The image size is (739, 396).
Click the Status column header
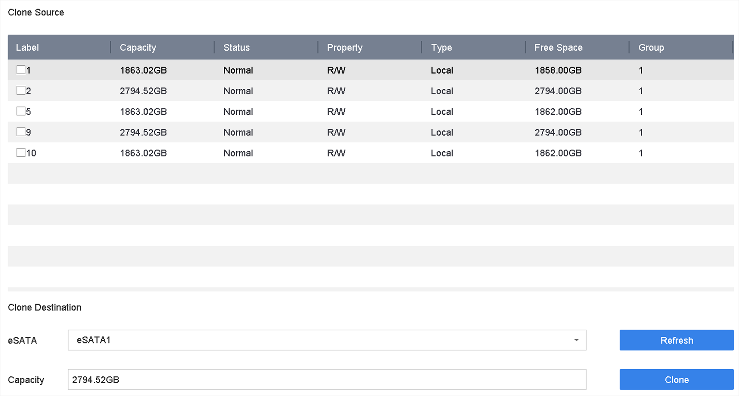236,47
